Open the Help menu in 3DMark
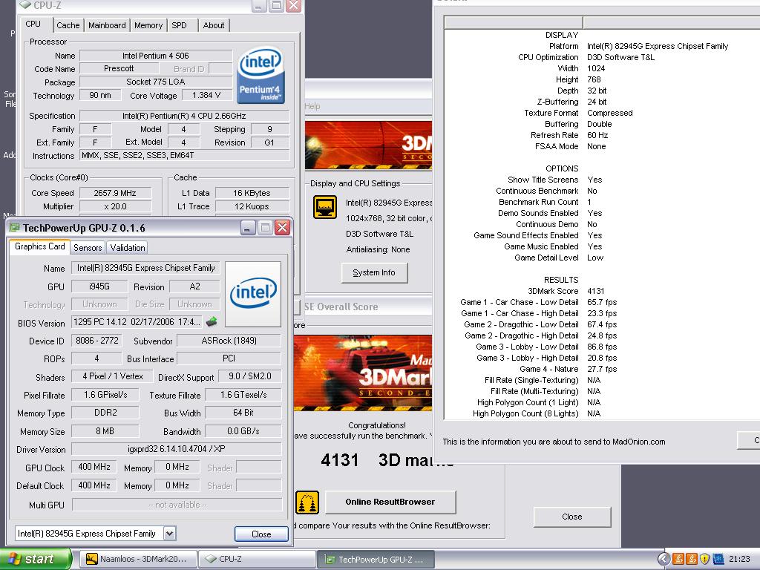The width and height of the screenshot is (760, 570). click(312, 106)
